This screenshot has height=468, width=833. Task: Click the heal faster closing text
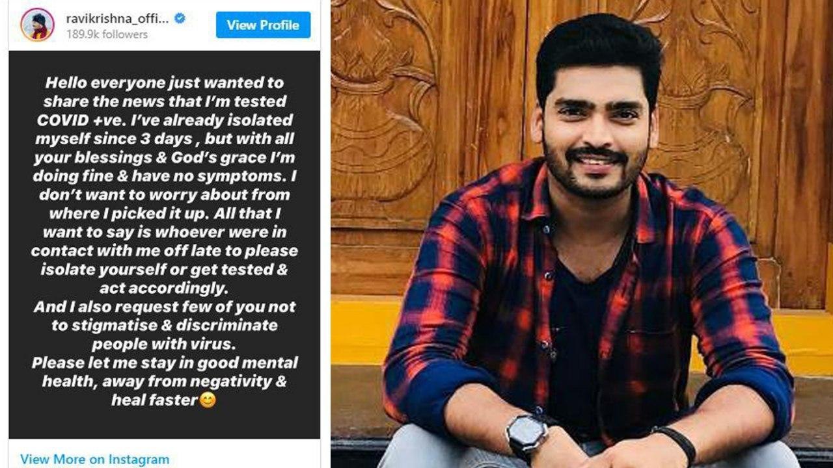154,400
